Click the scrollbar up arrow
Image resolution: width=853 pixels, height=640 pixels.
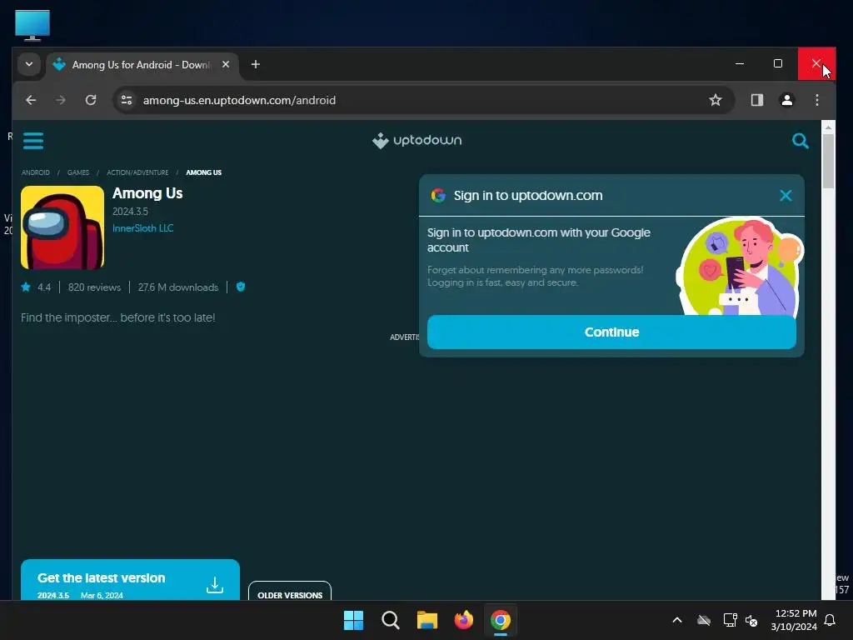(x=828, y=127)
